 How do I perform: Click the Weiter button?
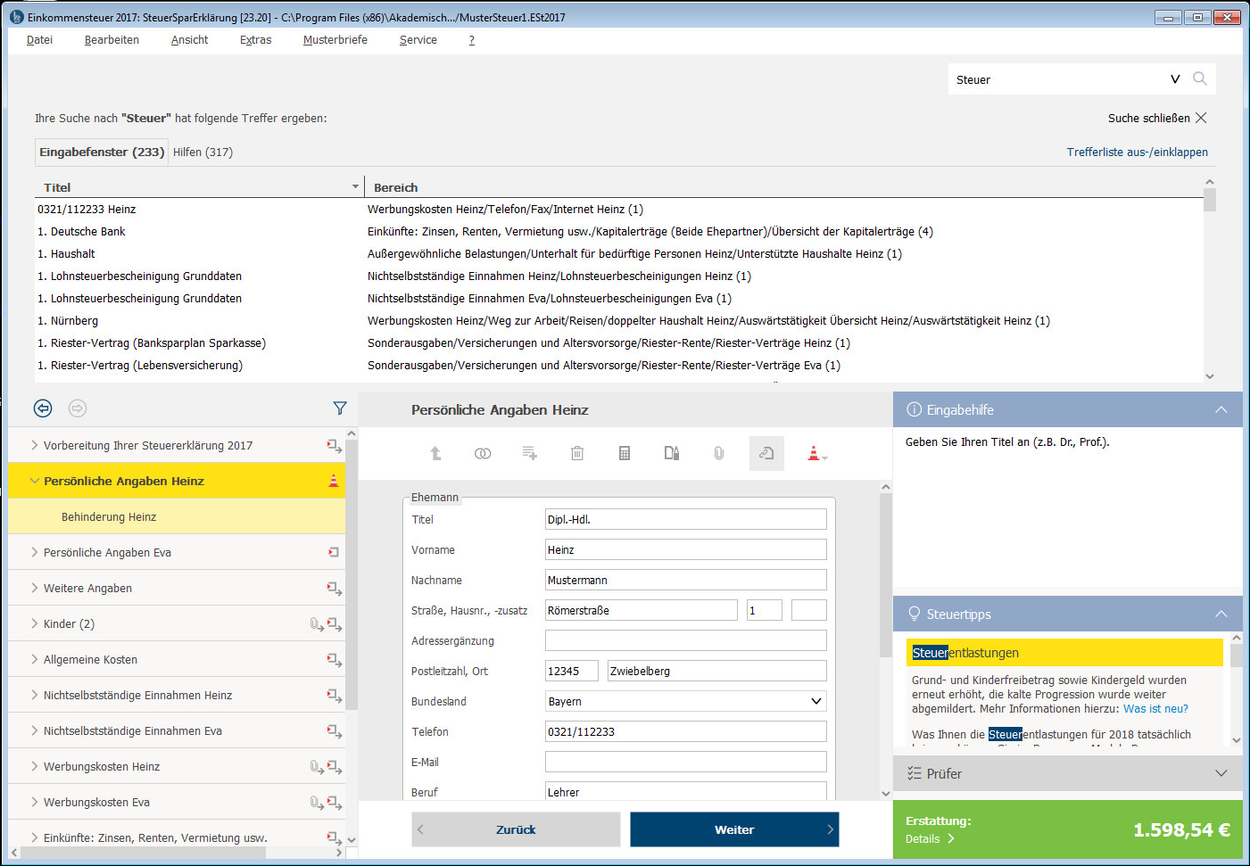734,829
